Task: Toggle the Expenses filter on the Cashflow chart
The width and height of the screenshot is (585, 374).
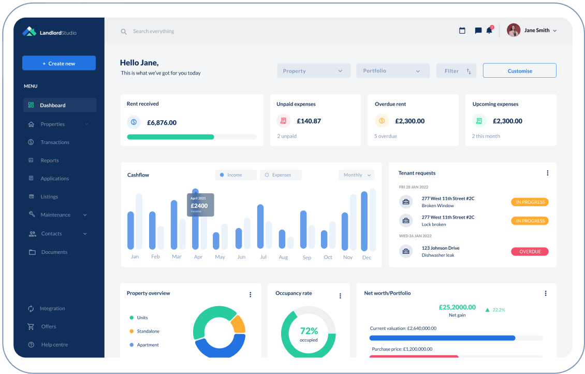Action: [281, 175]
